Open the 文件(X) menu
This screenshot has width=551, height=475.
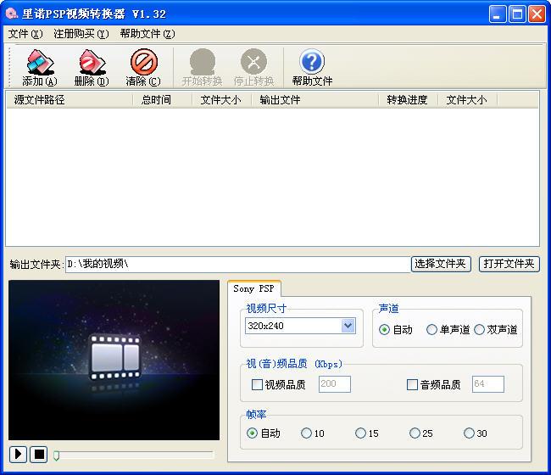25,34
